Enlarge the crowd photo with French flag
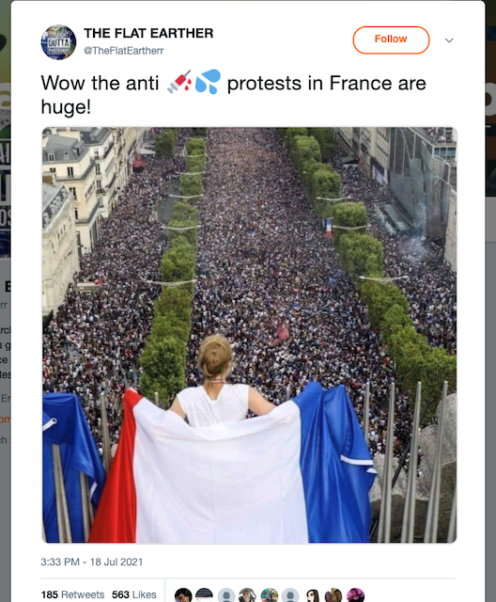The height and width of the screenshot is (602, 496). [x=249, y=335]
